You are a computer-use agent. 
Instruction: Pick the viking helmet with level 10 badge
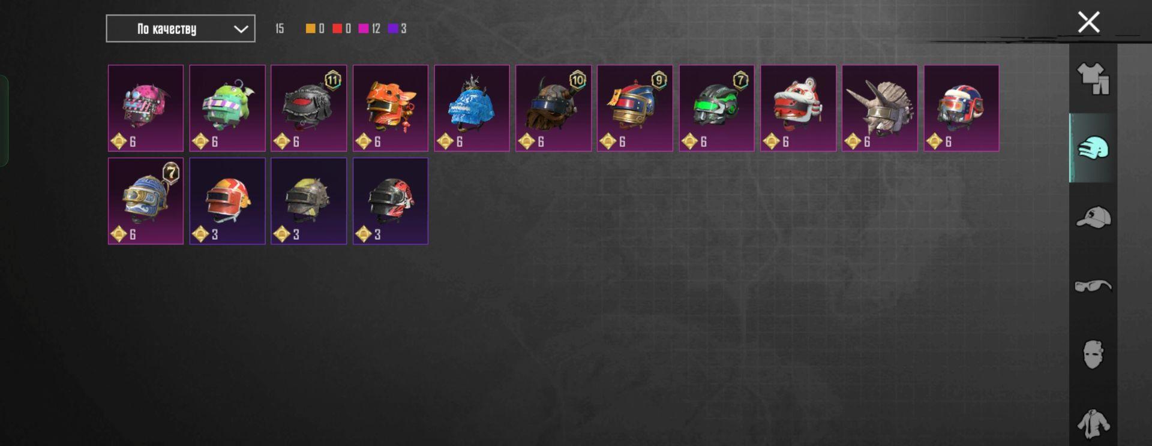tap(554, 108)
